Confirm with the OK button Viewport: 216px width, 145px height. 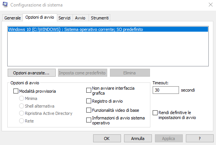(107, 139)
